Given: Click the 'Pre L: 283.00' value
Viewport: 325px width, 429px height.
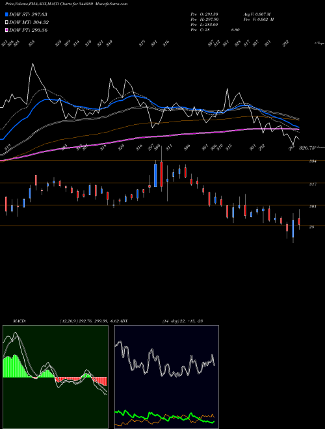Looking at the screenshot, I should (204, 25).
